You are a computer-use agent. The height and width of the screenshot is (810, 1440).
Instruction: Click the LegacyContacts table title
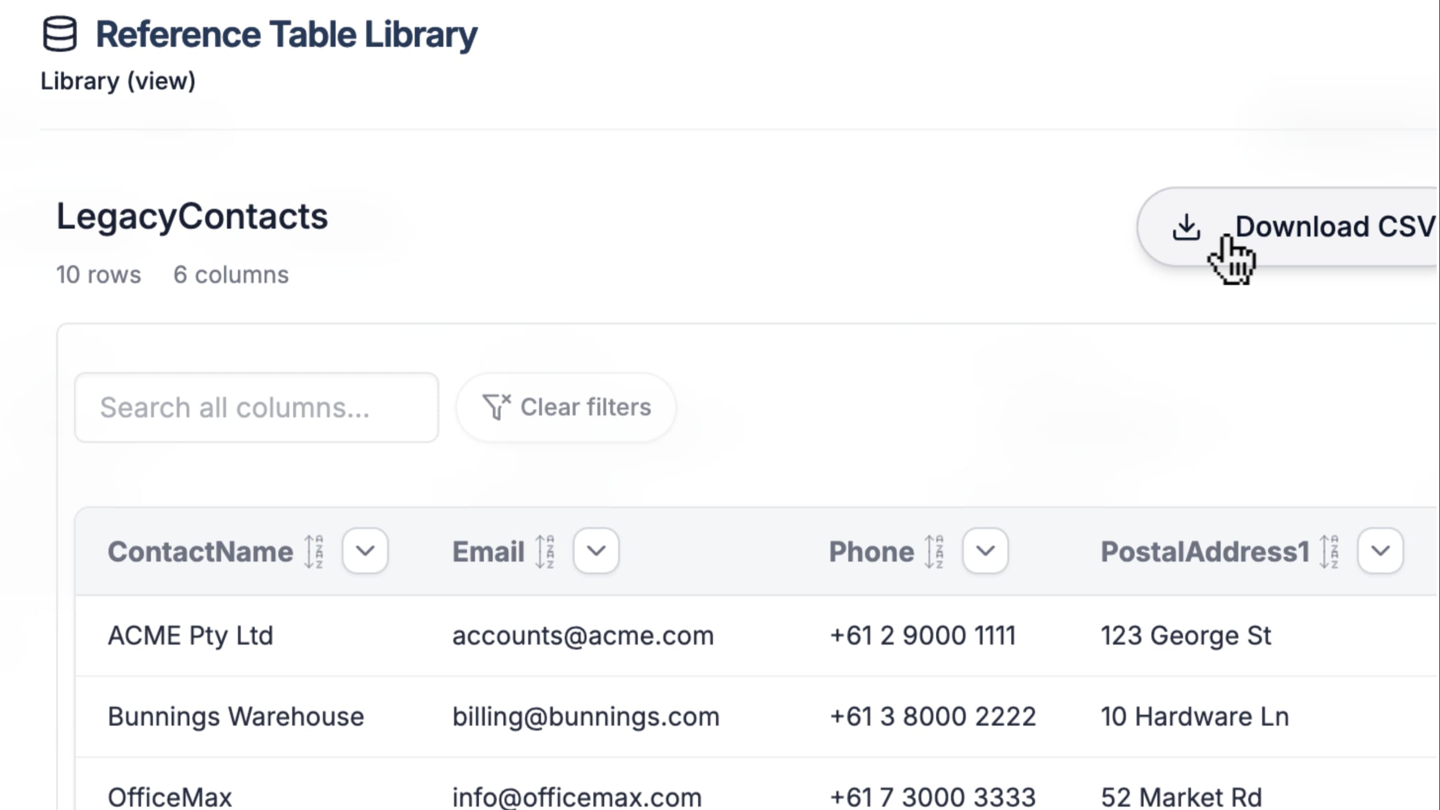(x=192, y=217)
